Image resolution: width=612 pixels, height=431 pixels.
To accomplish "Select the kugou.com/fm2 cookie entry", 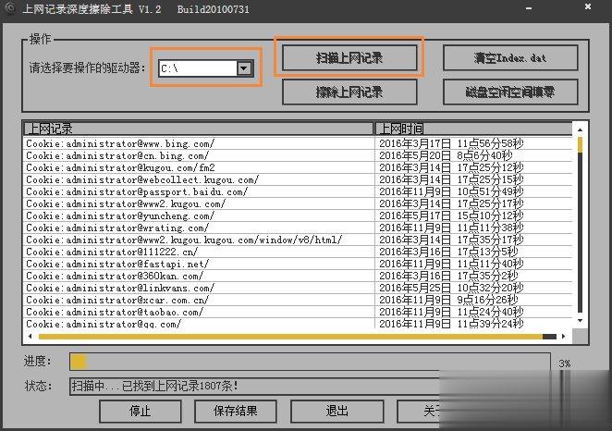I will [x=120, y=167].
